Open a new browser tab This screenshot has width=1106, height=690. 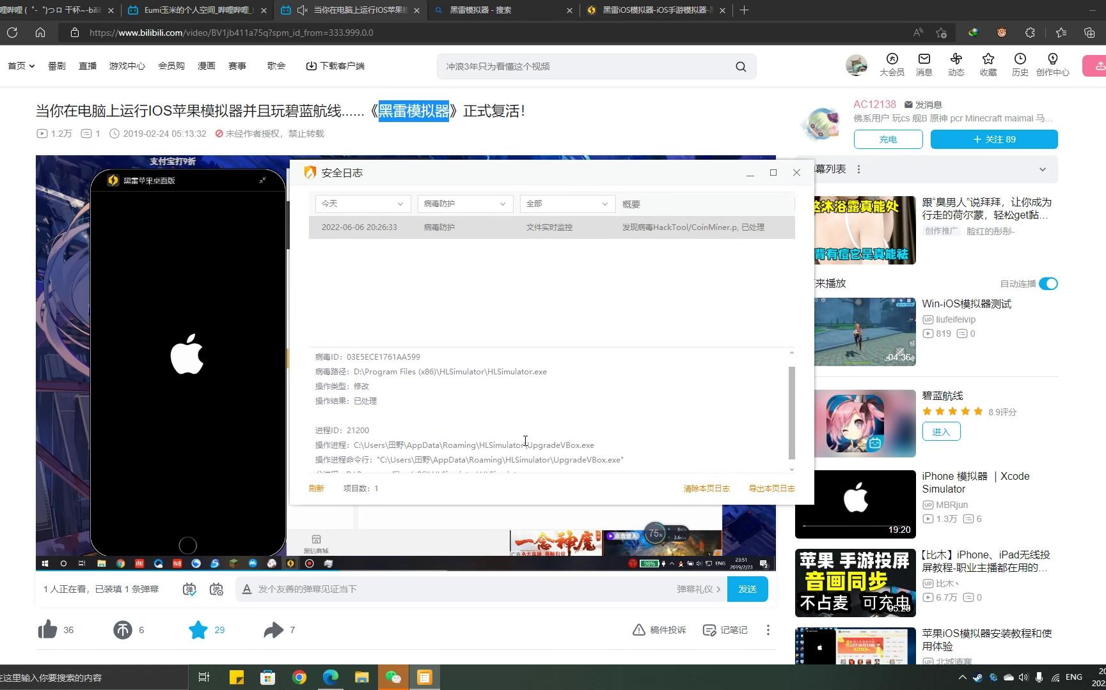(743, 10)
